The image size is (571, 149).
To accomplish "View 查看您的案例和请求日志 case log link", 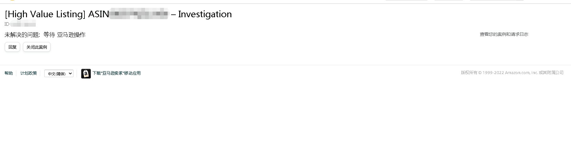I will [x=504, y=34].
